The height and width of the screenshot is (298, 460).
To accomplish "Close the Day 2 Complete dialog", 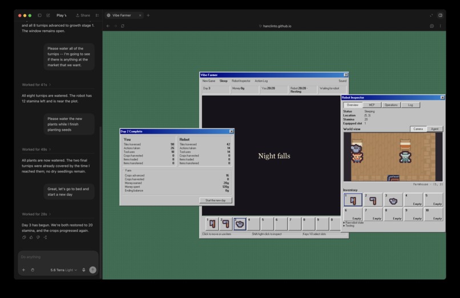I will coord(232,131).
